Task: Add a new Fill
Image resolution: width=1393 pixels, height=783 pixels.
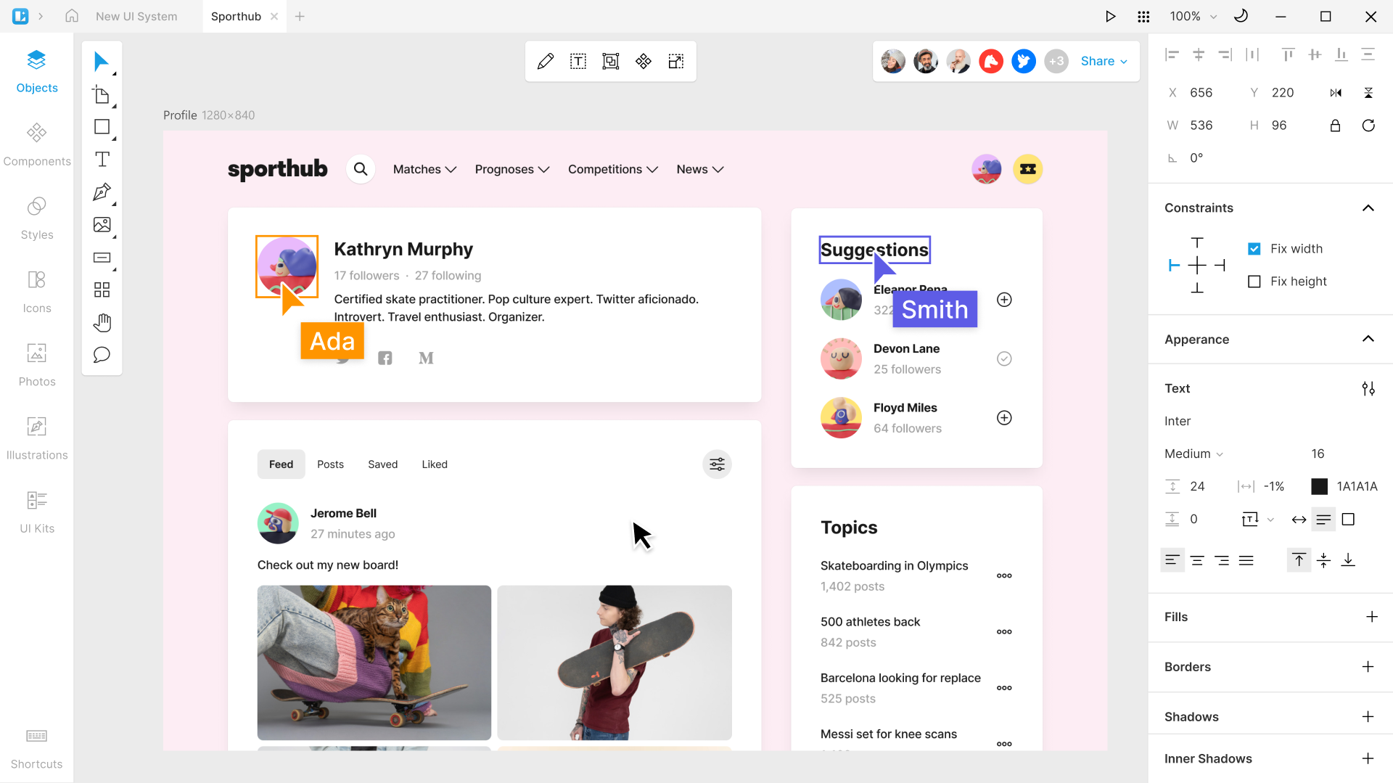Action: click(1372, 617)
